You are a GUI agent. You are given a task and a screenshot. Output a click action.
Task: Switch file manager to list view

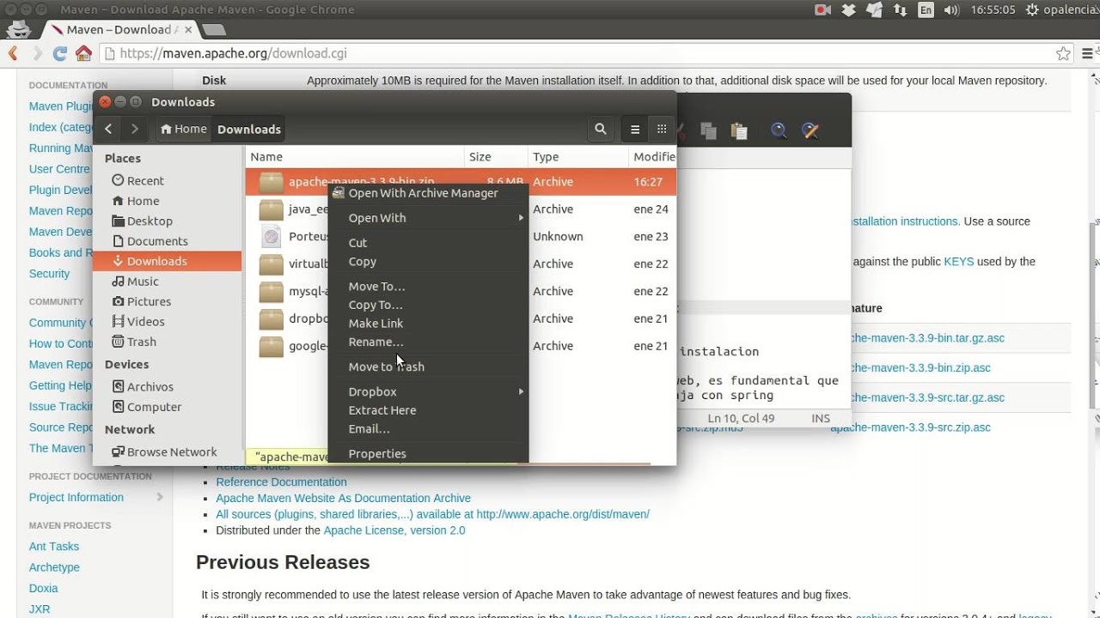[635, 129]
